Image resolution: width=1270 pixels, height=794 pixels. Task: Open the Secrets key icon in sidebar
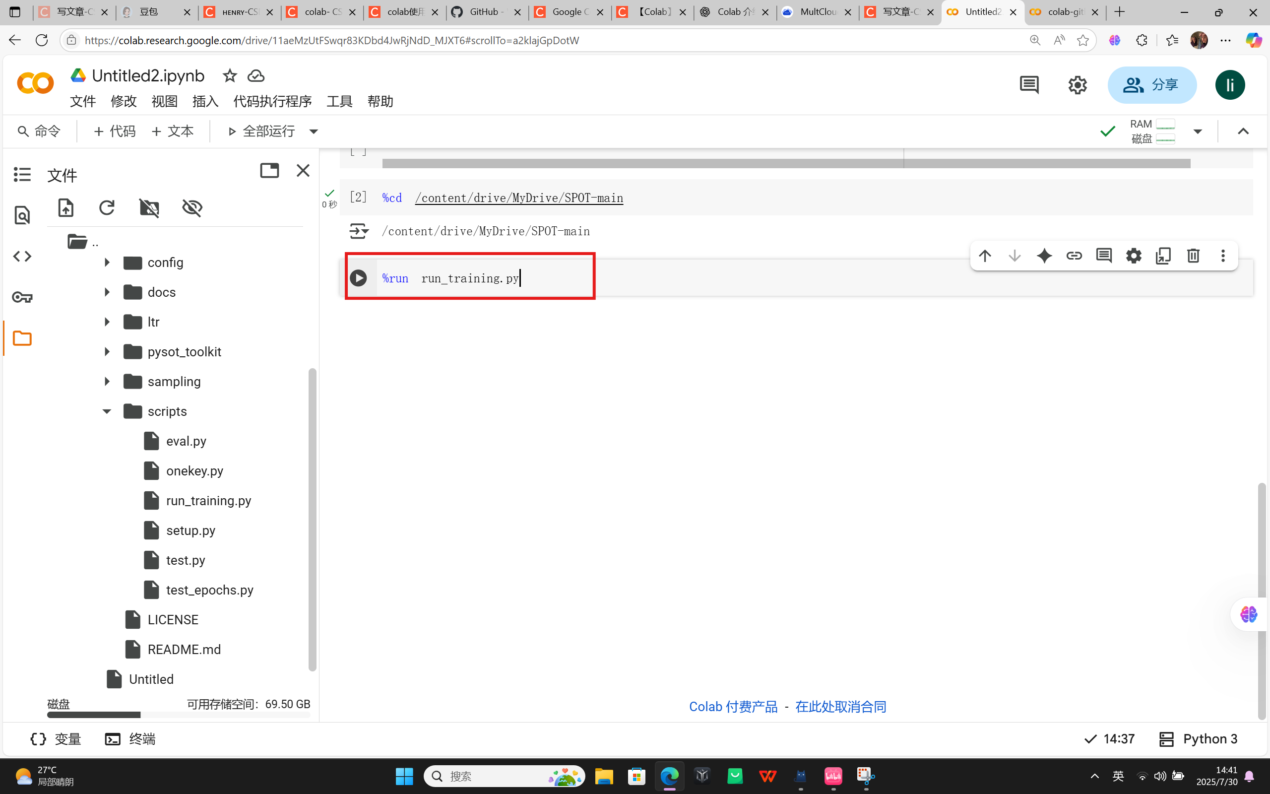point(22,297)
